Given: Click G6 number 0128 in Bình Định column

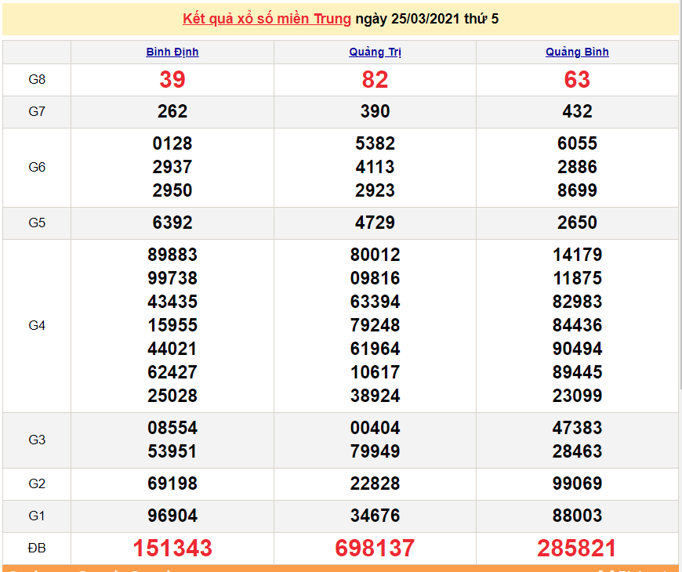Looking at the screenshot, I should [172, 143].
